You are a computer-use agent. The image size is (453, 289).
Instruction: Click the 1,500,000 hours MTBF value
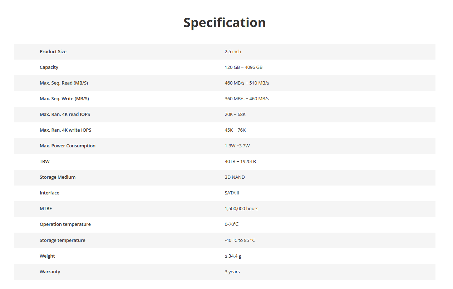pos(241,209)
